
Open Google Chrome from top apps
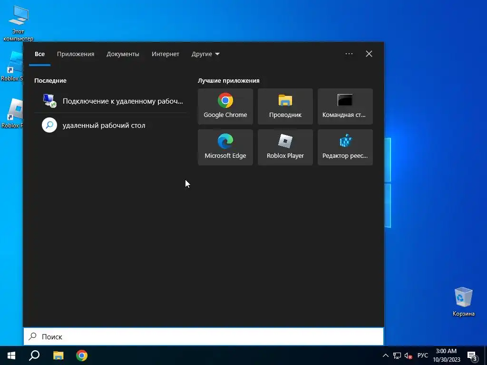[225, 106]
